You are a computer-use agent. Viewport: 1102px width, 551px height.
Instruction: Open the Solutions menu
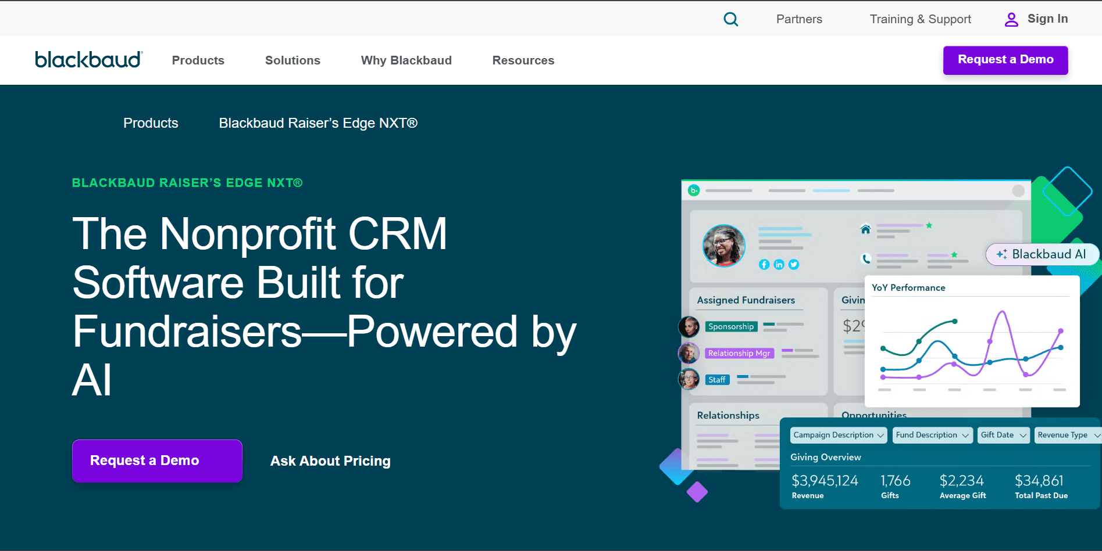[x=293, y=60]
